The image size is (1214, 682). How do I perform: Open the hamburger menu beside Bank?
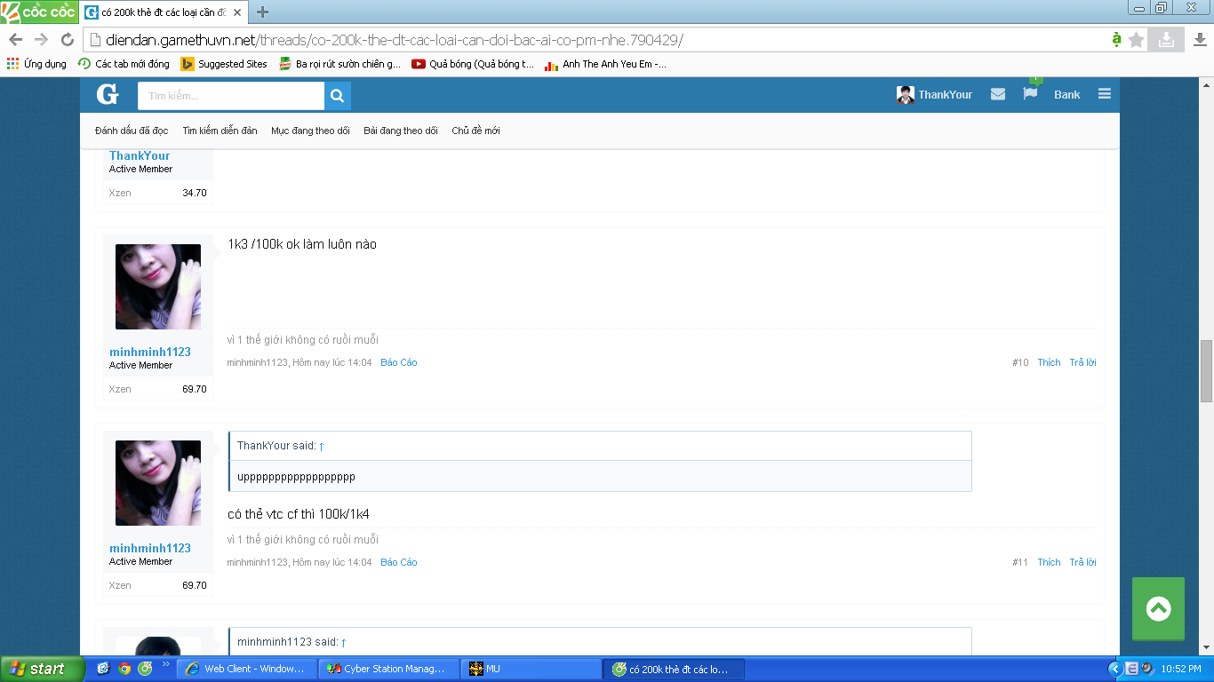click(1105, 94)
